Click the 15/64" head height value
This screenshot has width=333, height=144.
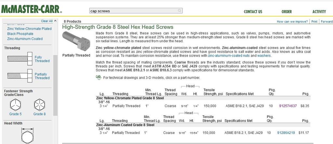[x=194, y=133]
